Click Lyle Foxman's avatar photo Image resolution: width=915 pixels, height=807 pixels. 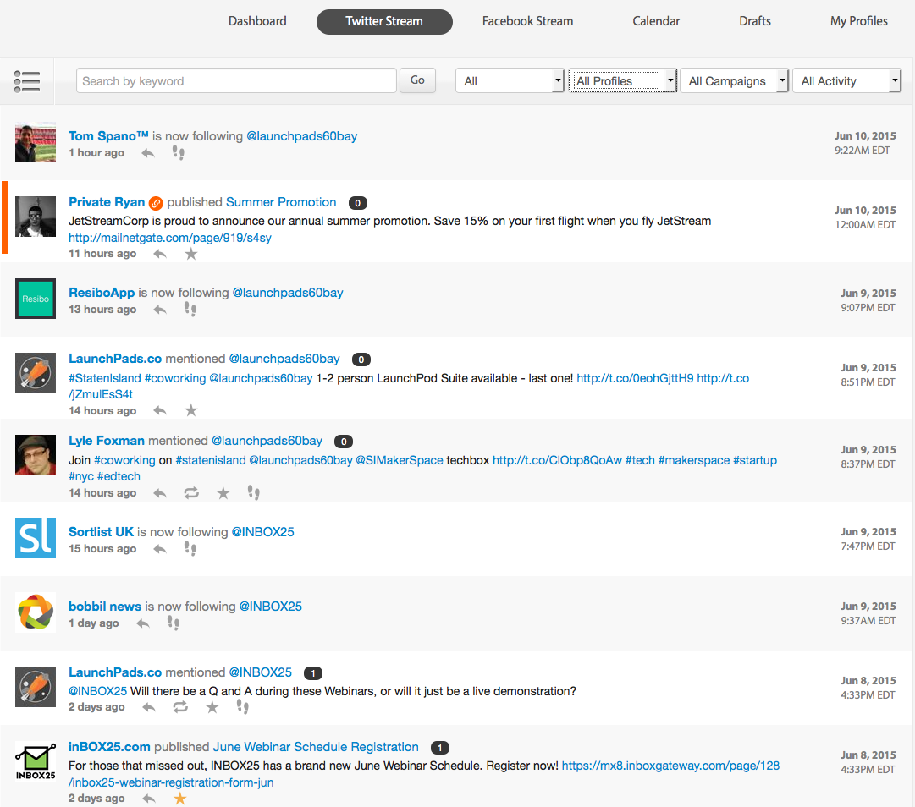(x=36, y=455)
